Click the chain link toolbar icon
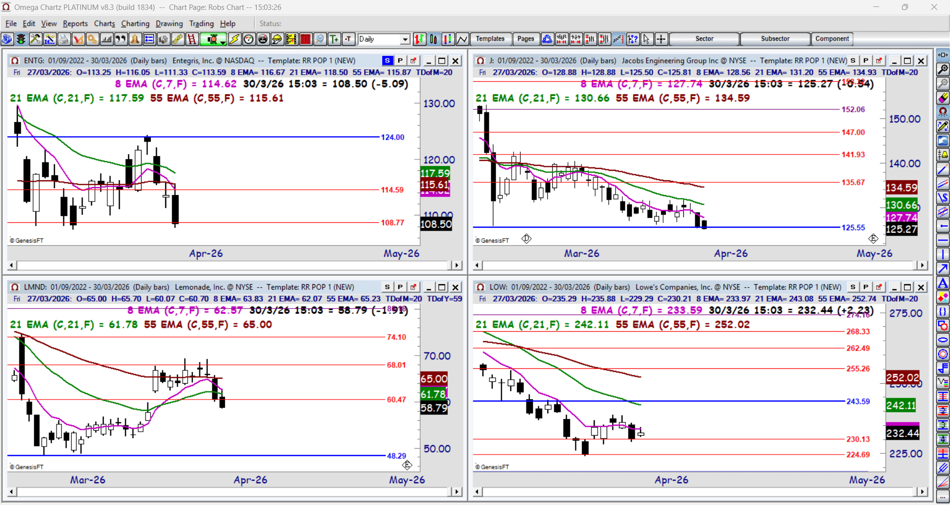This screenshot has width=950, height=505. click(x=178, y=39)
